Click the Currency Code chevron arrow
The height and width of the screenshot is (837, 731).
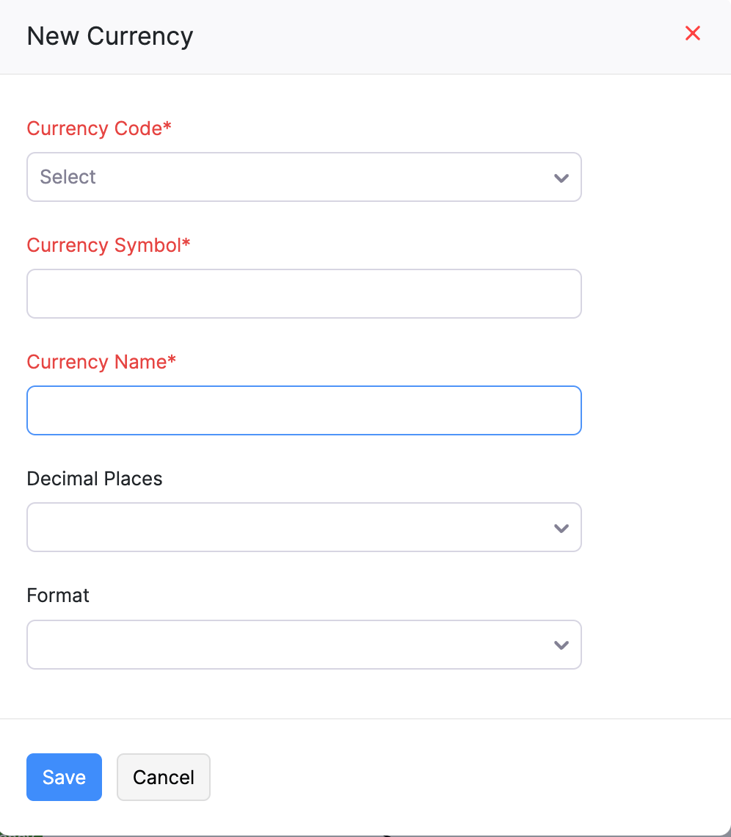point(561,178)
